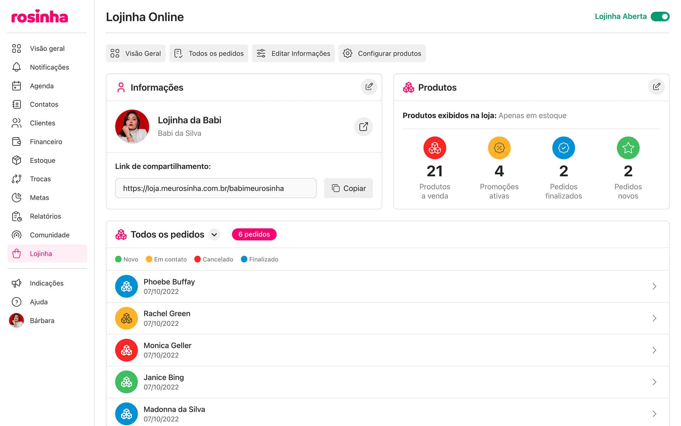The height and width of the screenshot is (426, 681).
Task: Expand Monica Geller order with chevron
Action: coord(654,350)
